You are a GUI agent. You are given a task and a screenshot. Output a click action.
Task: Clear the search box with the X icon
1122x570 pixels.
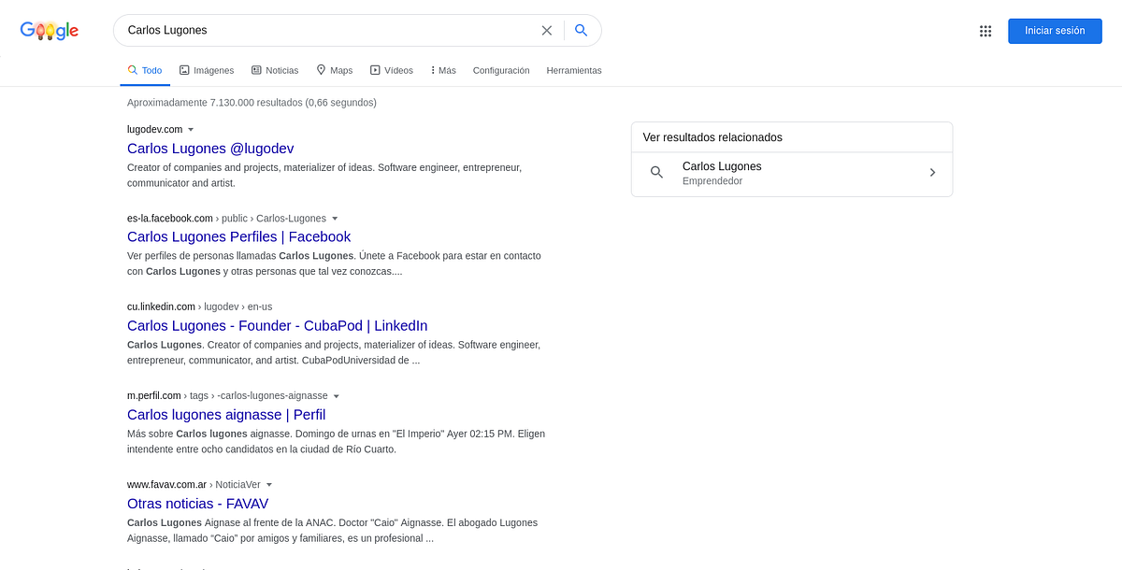pyautogui.click(x=547, y=30)
